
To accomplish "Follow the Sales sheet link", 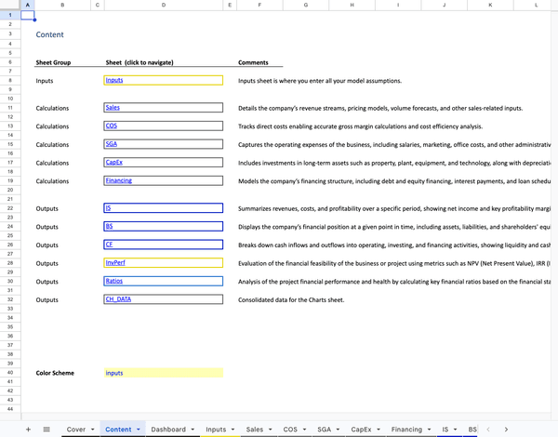I will [x=113, y=109].
